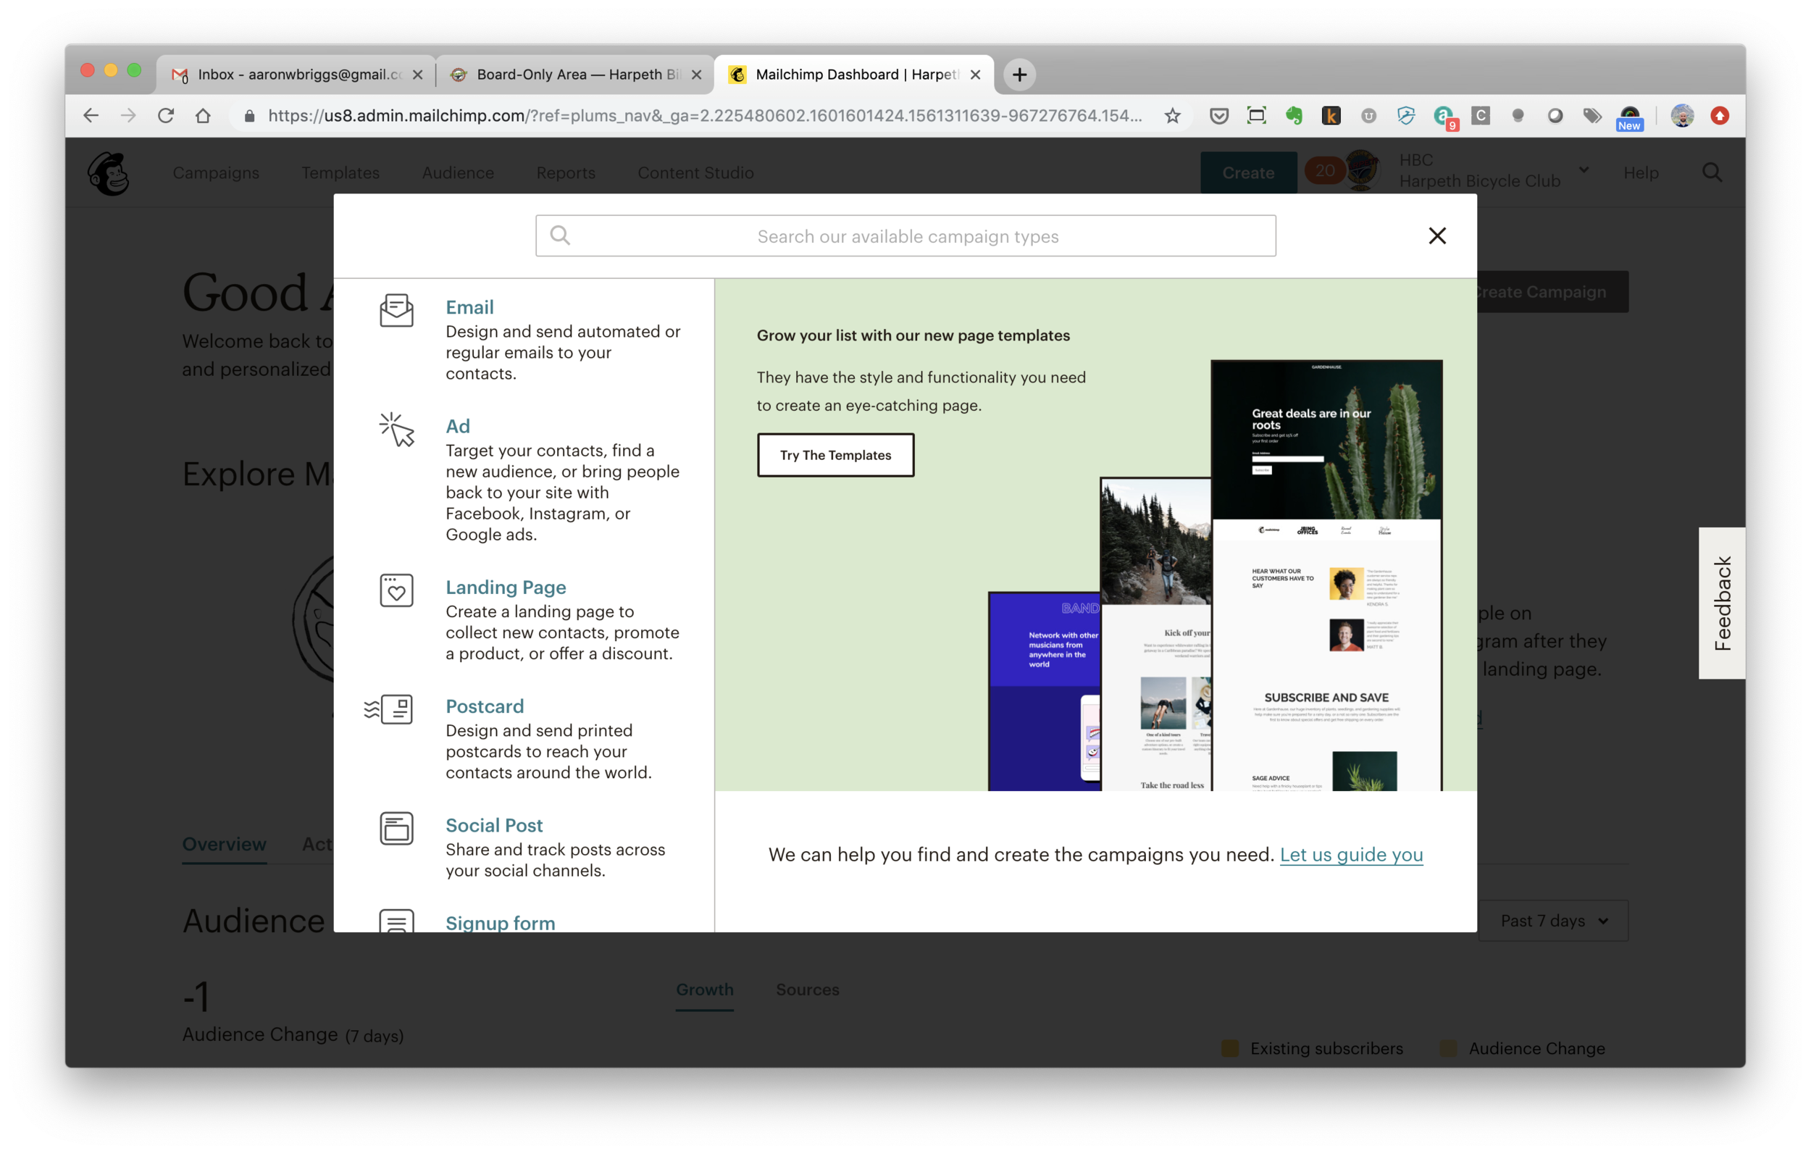1811x1154 pixels.
Task: Open the Past 7 days dropdown
Action: [x=1553, y=921]
